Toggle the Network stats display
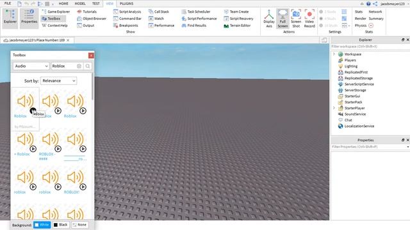The width and height of the screenshot is (410, 230). pos(375,11)
